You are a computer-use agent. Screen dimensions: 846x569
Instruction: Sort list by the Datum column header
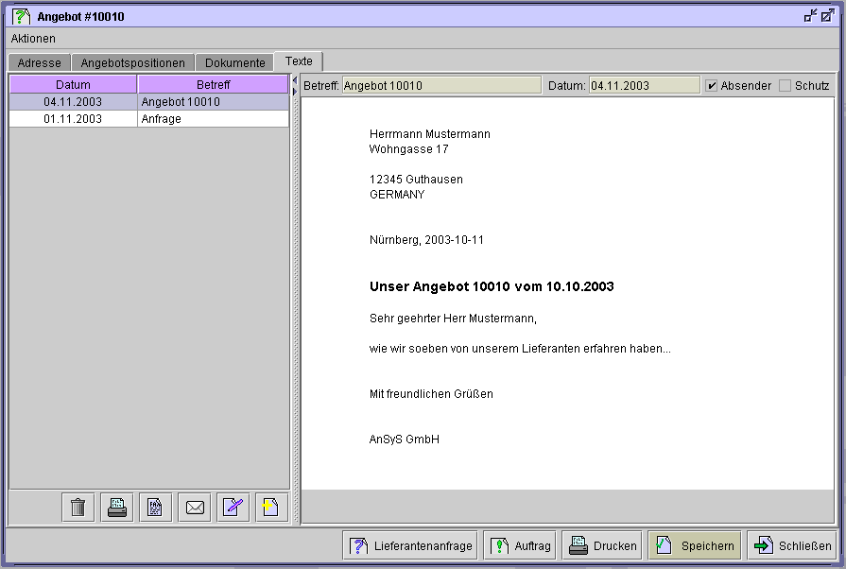73,85
